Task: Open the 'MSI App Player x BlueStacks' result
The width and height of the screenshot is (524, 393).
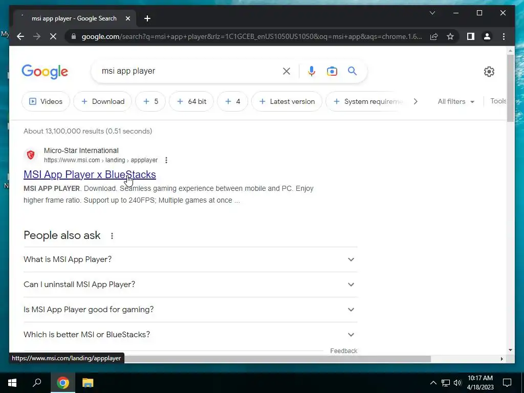Action: pyautogui.click(x=90, y=174)
